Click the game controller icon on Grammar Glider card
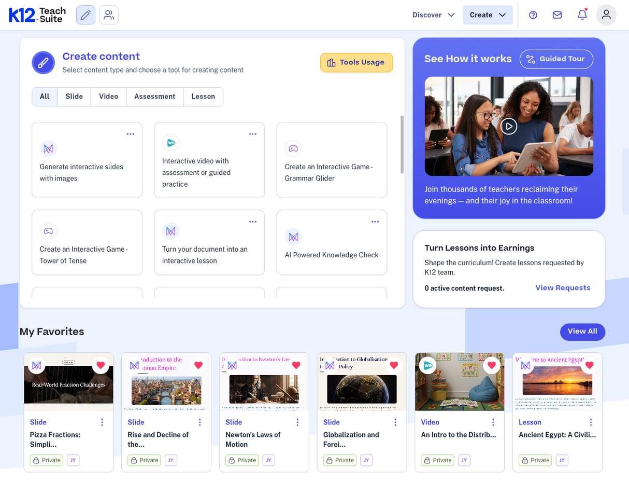This screenshot has width=629, height=483. point(293,148)
